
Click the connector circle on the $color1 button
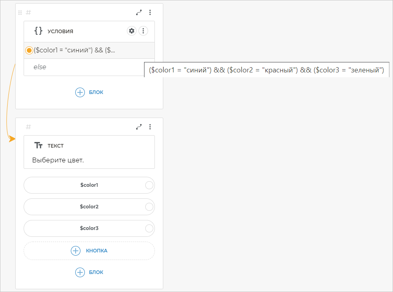click(149, 185)
